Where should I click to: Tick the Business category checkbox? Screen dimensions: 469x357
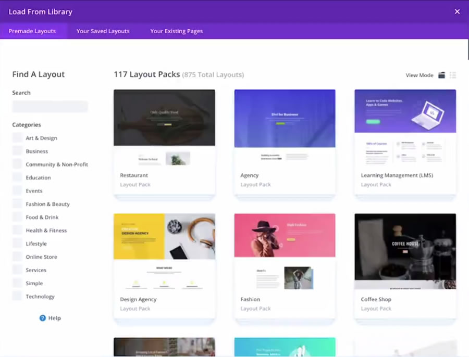coord(17,151)
